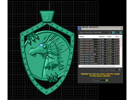Viewport: 134px width, 100px height.
Task: Click the 8.41 DWT value
Action: click(x=109, y=64)
